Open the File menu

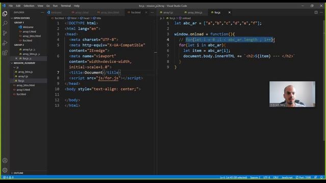tap(11, 6)
